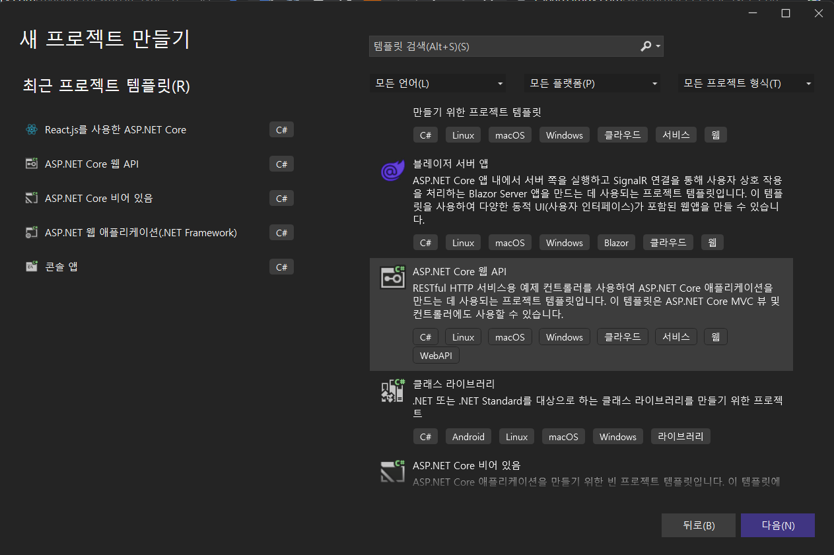Viewport: 834px width, 555px height.
Task: Click the ASP.NET Core 비어 있음 recent template icon
Action: click(31, 198)
